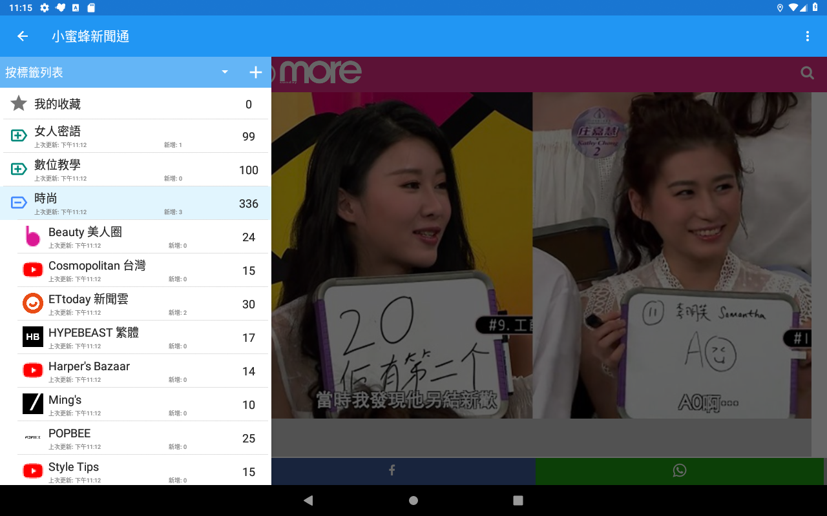Open left woman photo in article
The image size is (827, 516).
click(x=402, y=255)
